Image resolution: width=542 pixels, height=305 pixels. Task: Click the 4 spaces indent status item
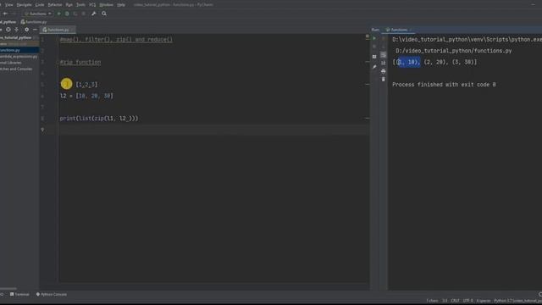coord(484,301)
